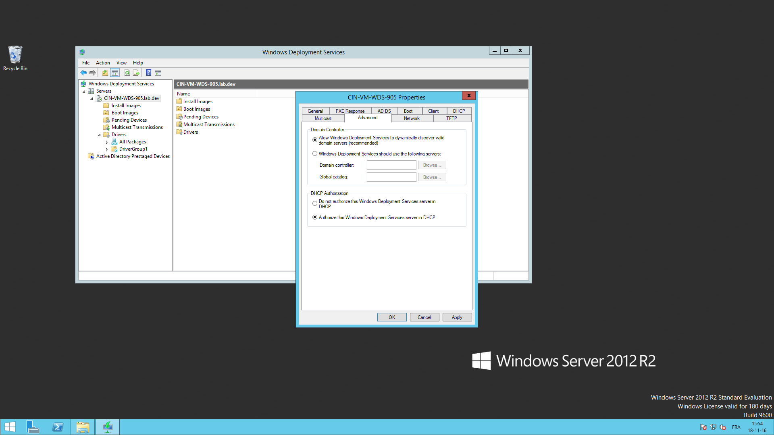Expand the DriverGroup1 tree node
The height and width of the screenshot is (435, 774).
point(107,149)
